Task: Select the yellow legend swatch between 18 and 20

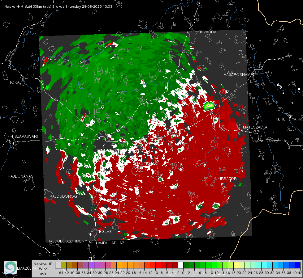Action: coord(236,265)
